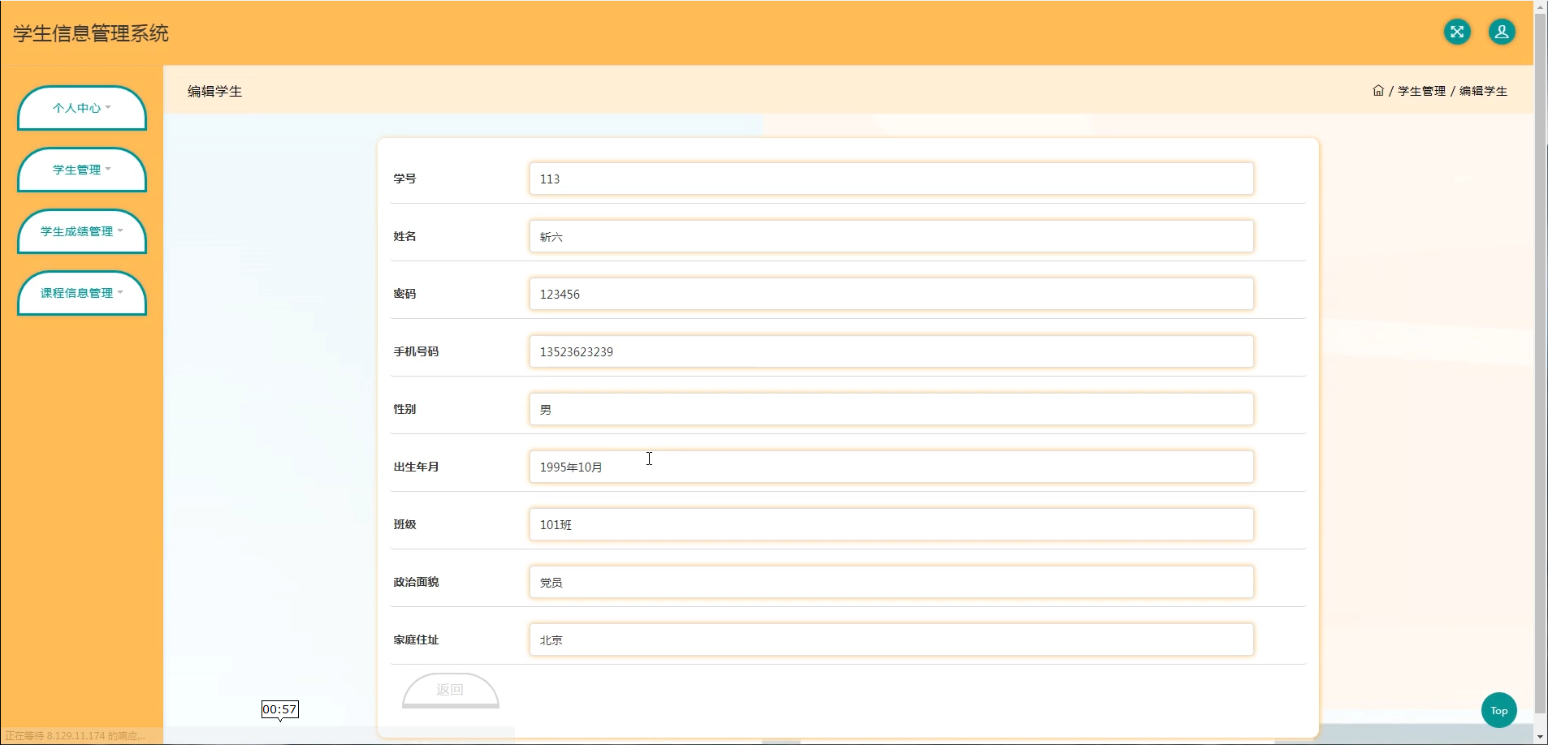Click the scrollbar up arrow
The image size is (1548, 745).
point(1541,6)
